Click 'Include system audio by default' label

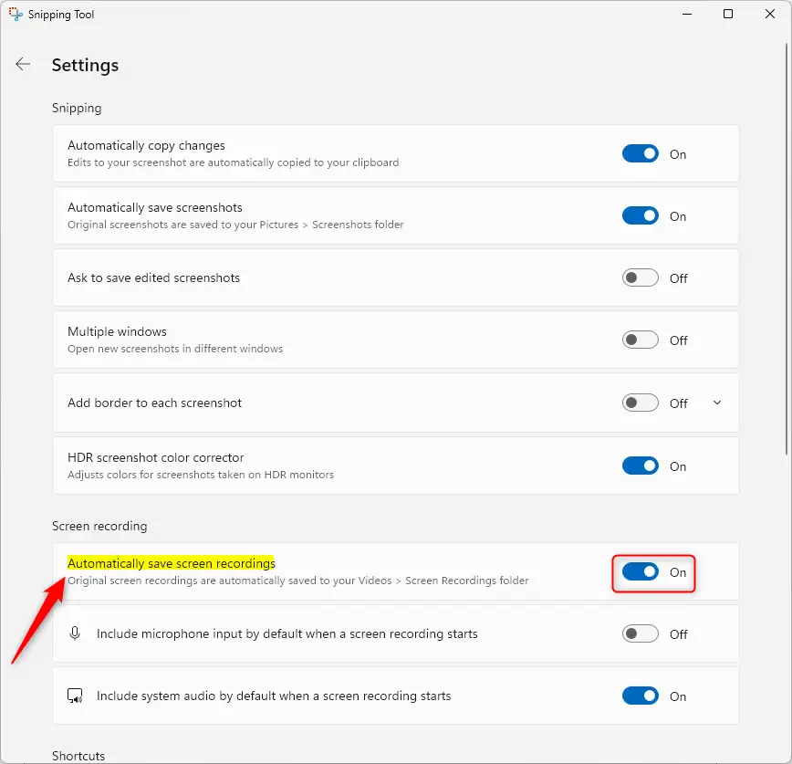pyautogui.click(x=274, y=696)
